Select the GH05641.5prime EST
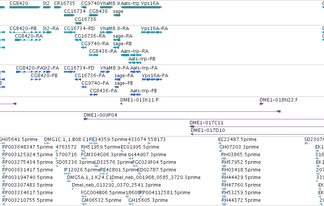This screenshot has height=206, width=324. [3, 143]
